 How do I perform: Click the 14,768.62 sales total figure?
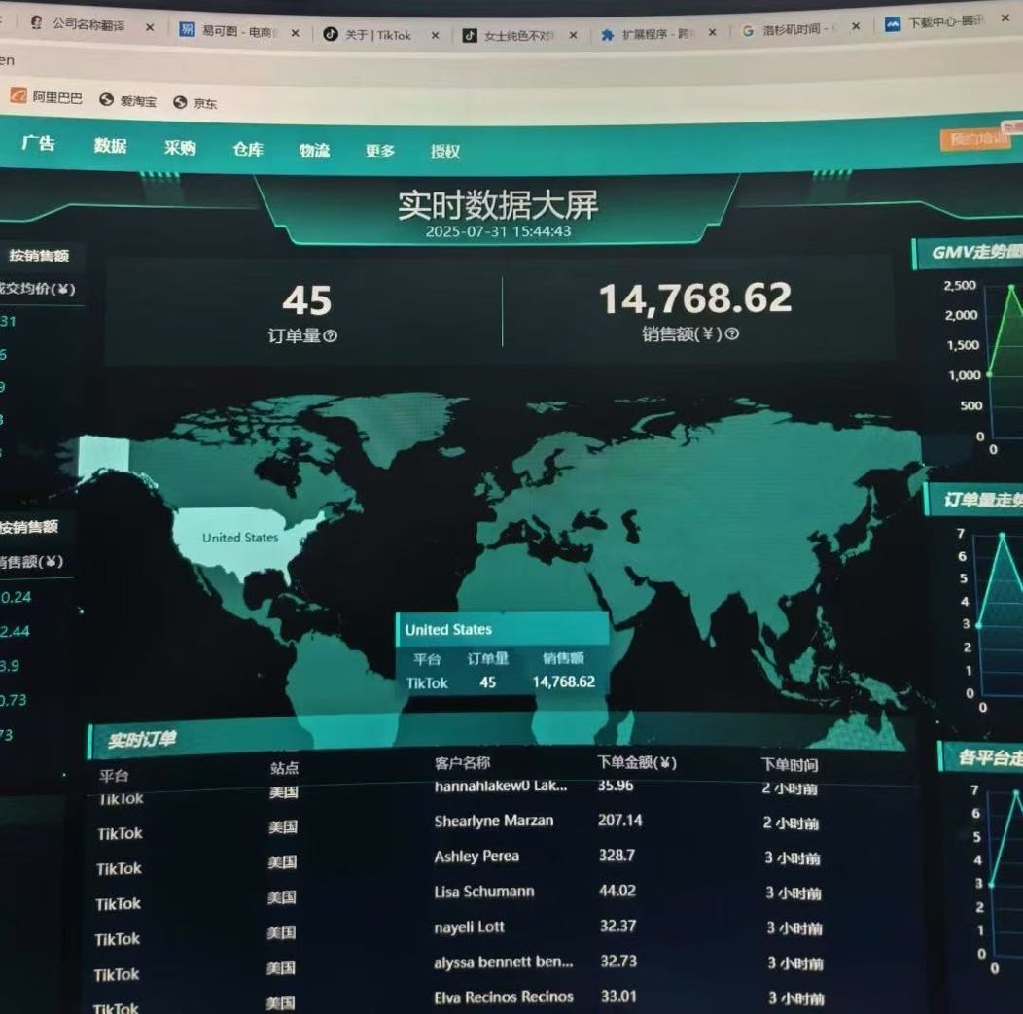pos(695,298)
